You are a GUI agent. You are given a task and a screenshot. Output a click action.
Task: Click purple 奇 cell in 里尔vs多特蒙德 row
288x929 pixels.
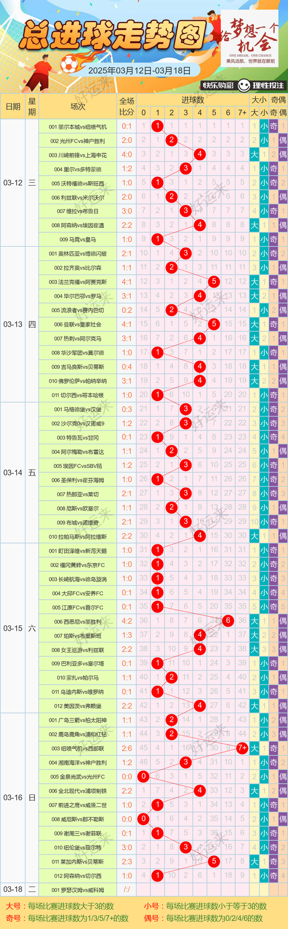274,169
